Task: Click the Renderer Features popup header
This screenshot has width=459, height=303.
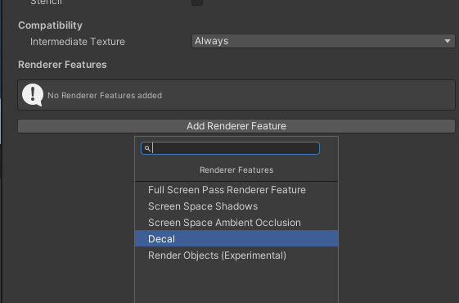Action: point(236,170)
